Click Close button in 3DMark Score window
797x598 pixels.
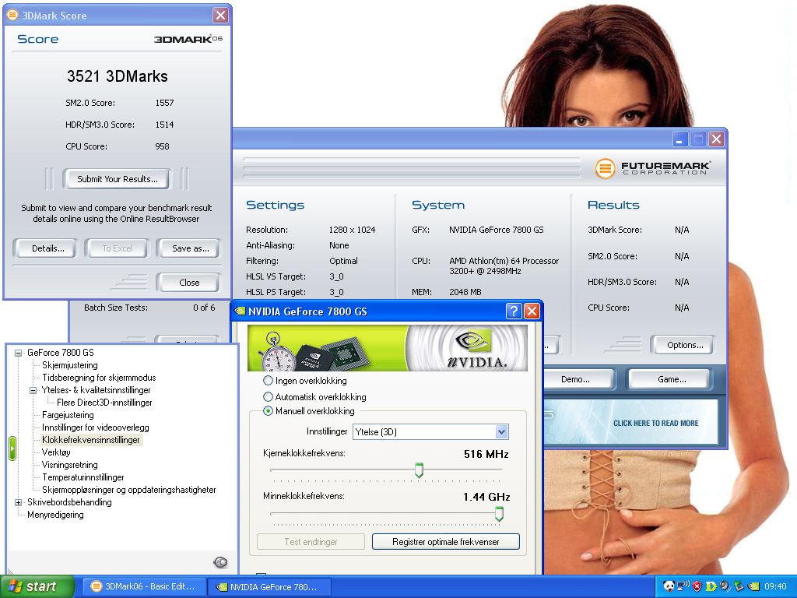coord(188,283)
